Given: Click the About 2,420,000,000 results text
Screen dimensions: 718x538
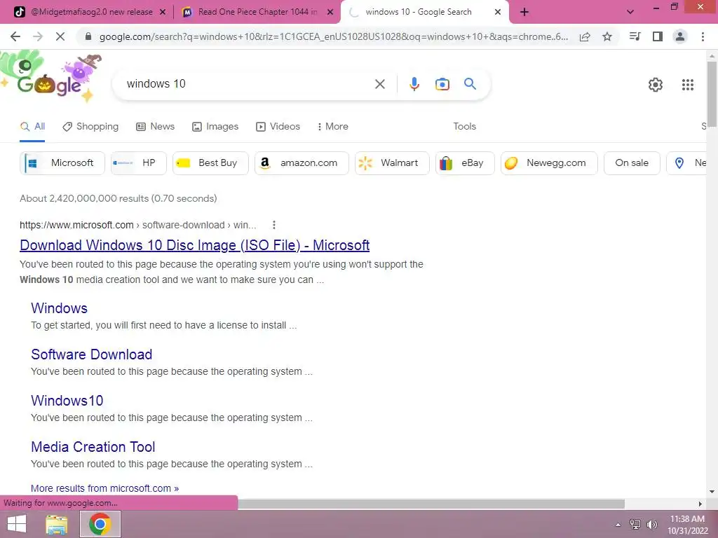Looking at the screenshot, I should tap(118, 198).
